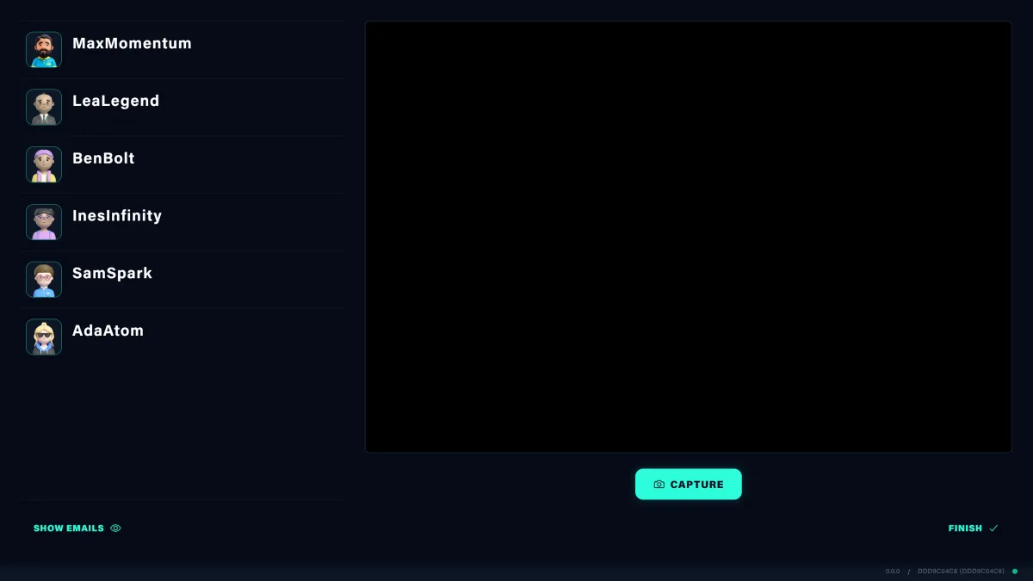Select MaxMomentum's bearded avatar
1033x581 pixels.
coord(44,50)
